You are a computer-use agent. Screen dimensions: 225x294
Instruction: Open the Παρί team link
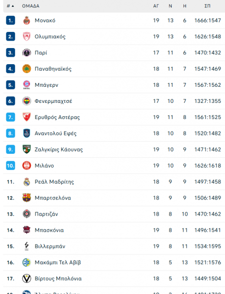pos(41,53)
